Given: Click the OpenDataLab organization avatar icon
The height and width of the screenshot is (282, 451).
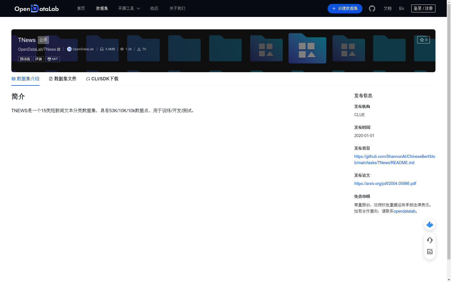Looking at the screenshot, I should [x=69, y=49].
